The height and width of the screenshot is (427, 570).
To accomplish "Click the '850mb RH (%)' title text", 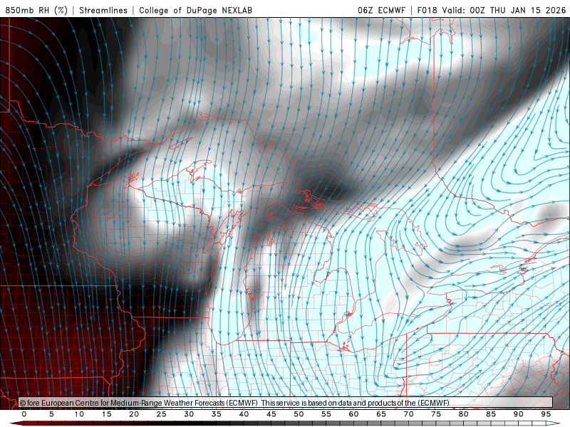I will click(36, 10).
